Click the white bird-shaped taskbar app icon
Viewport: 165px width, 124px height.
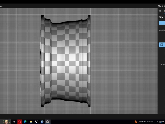pos(36,122)
